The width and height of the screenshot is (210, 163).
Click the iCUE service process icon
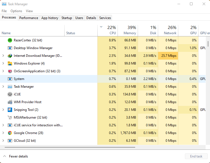click(x=10, y=125)
